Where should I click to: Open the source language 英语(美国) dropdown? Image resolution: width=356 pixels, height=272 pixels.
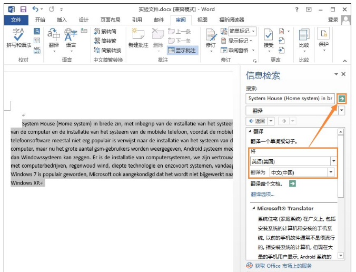[333, 161]
